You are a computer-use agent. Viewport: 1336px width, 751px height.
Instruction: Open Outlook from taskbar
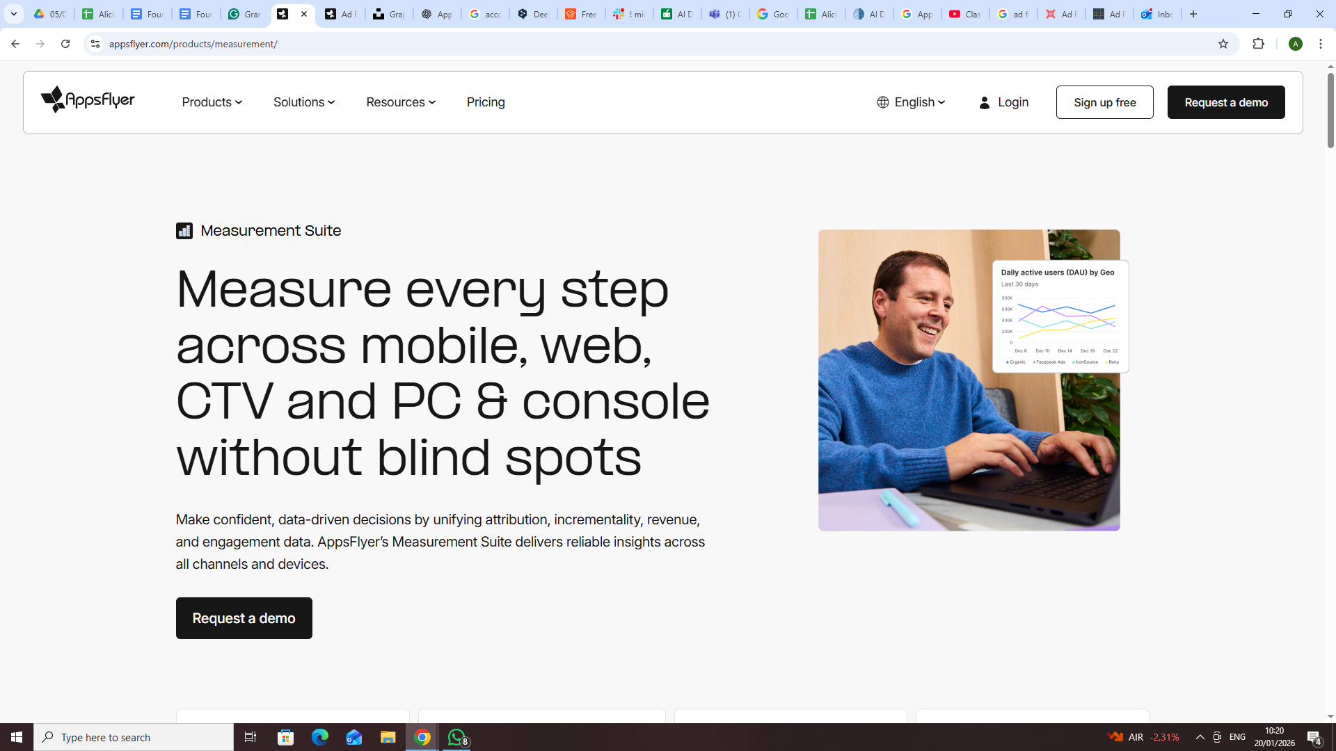[354, 737]
